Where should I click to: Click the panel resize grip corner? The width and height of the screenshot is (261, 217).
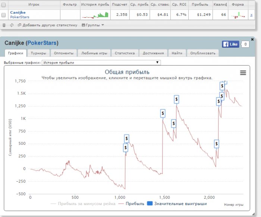click(x=253, y=214)
